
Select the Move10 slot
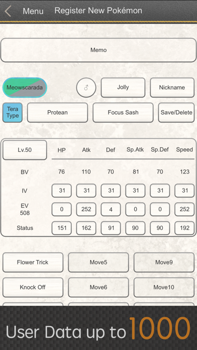click(x=164, y=287)
